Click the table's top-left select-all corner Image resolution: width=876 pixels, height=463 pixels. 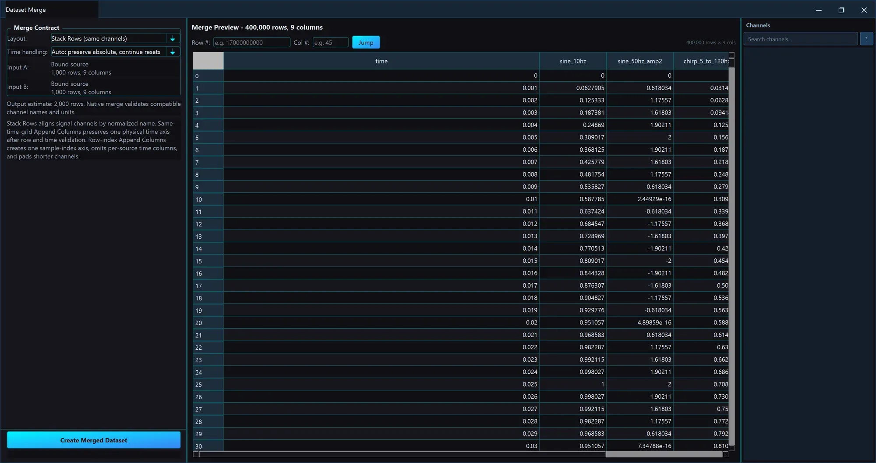(208, 61)
